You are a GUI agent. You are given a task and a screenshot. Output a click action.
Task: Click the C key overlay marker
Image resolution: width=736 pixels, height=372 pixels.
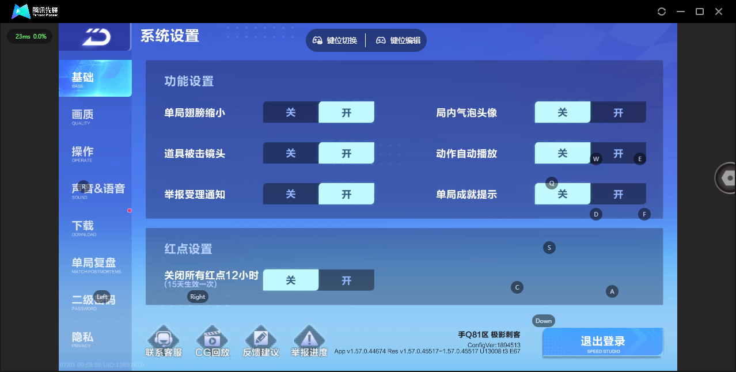coord(517,287)
